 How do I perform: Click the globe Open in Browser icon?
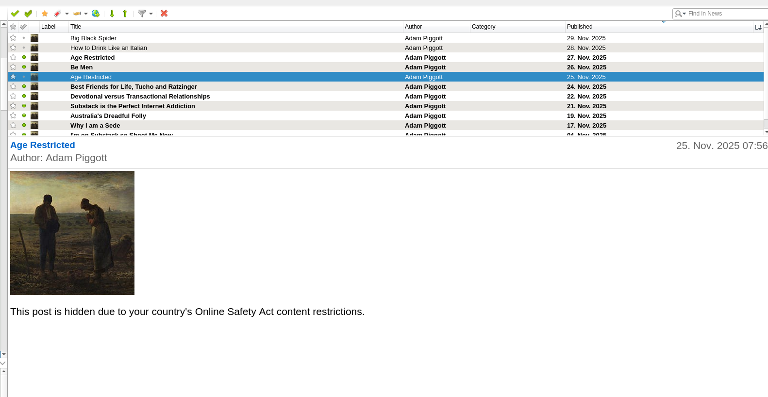point(96,14)
